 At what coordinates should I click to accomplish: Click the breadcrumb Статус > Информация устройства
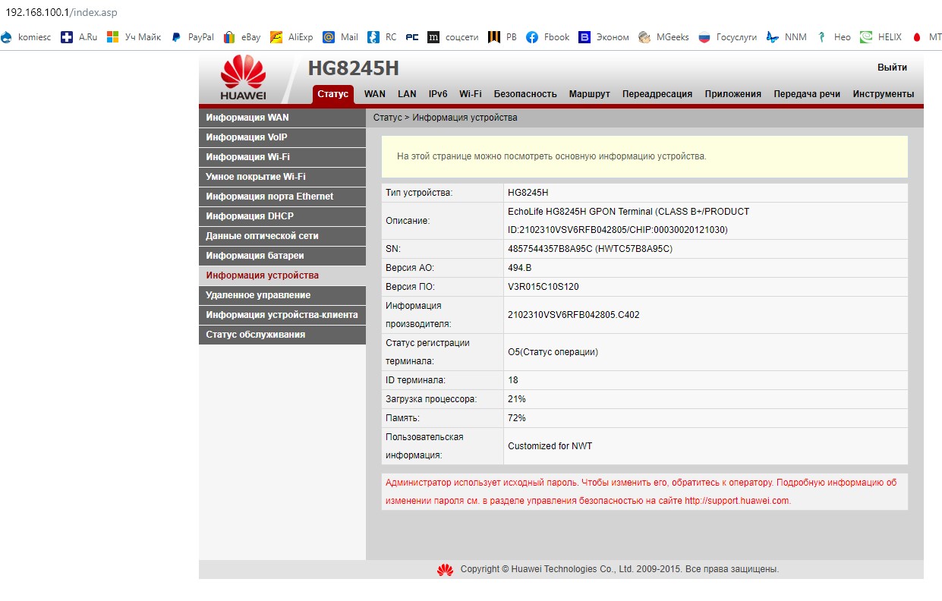(x=446, y=118)
